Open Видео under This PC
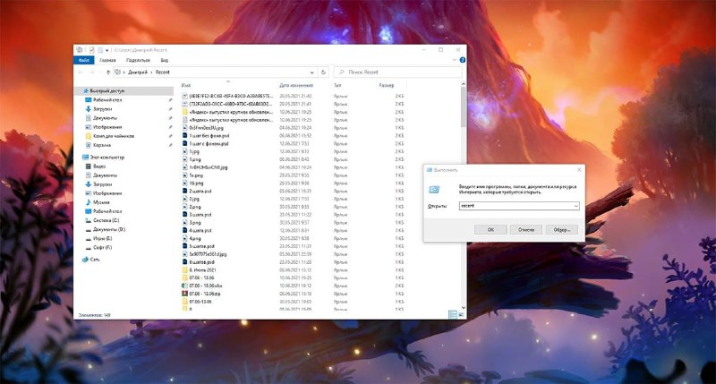This screenshot has height=384, width=716. (99, 166)
